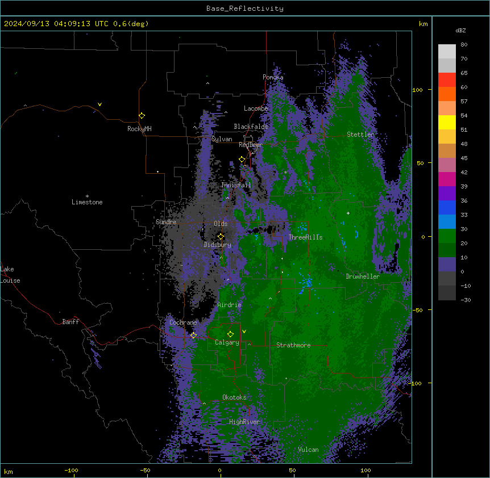Click the Ponoka city label
The height and width of the screenshot is (478, 490).
[273, 77]
